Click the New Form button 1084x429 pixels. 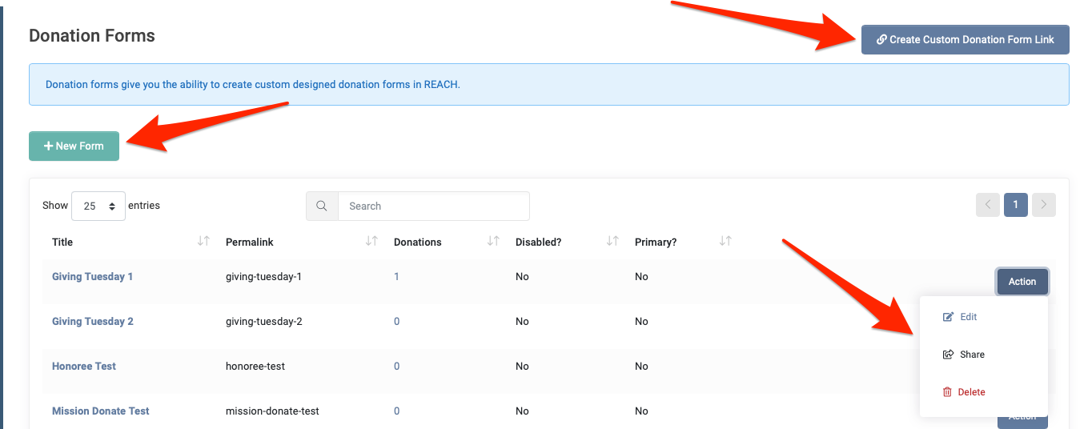tap(74, 146)
